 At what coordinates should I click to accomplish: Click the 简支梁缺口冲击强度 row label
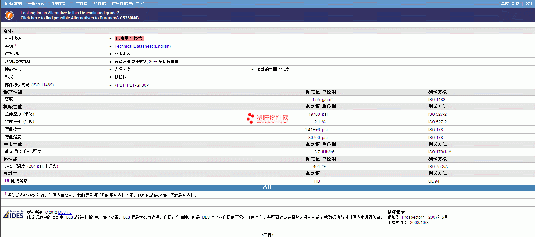23,151
